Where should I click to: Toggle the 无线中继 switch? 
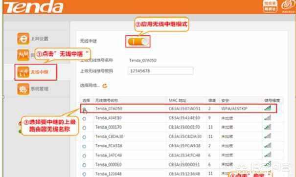(x=138, y=42)
